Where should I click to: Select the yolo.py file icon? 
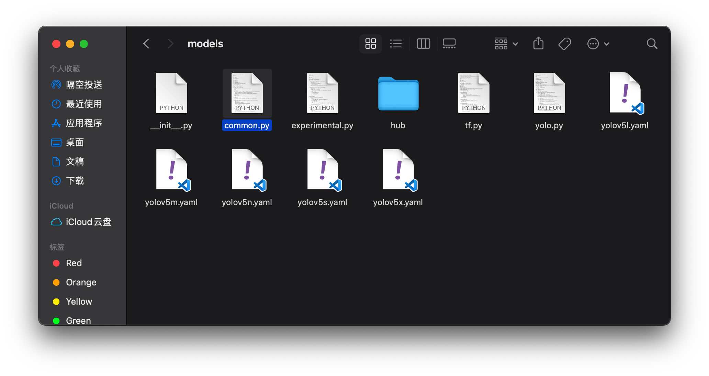point(549,93)
